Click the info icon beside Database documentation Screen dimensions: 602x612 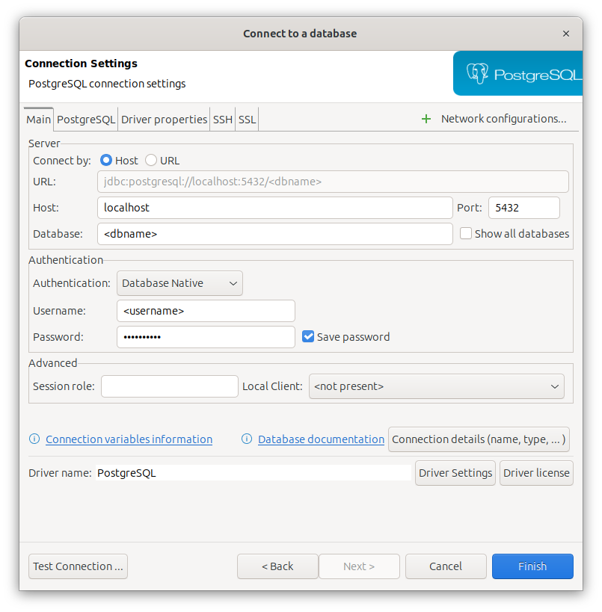[247, 439]
